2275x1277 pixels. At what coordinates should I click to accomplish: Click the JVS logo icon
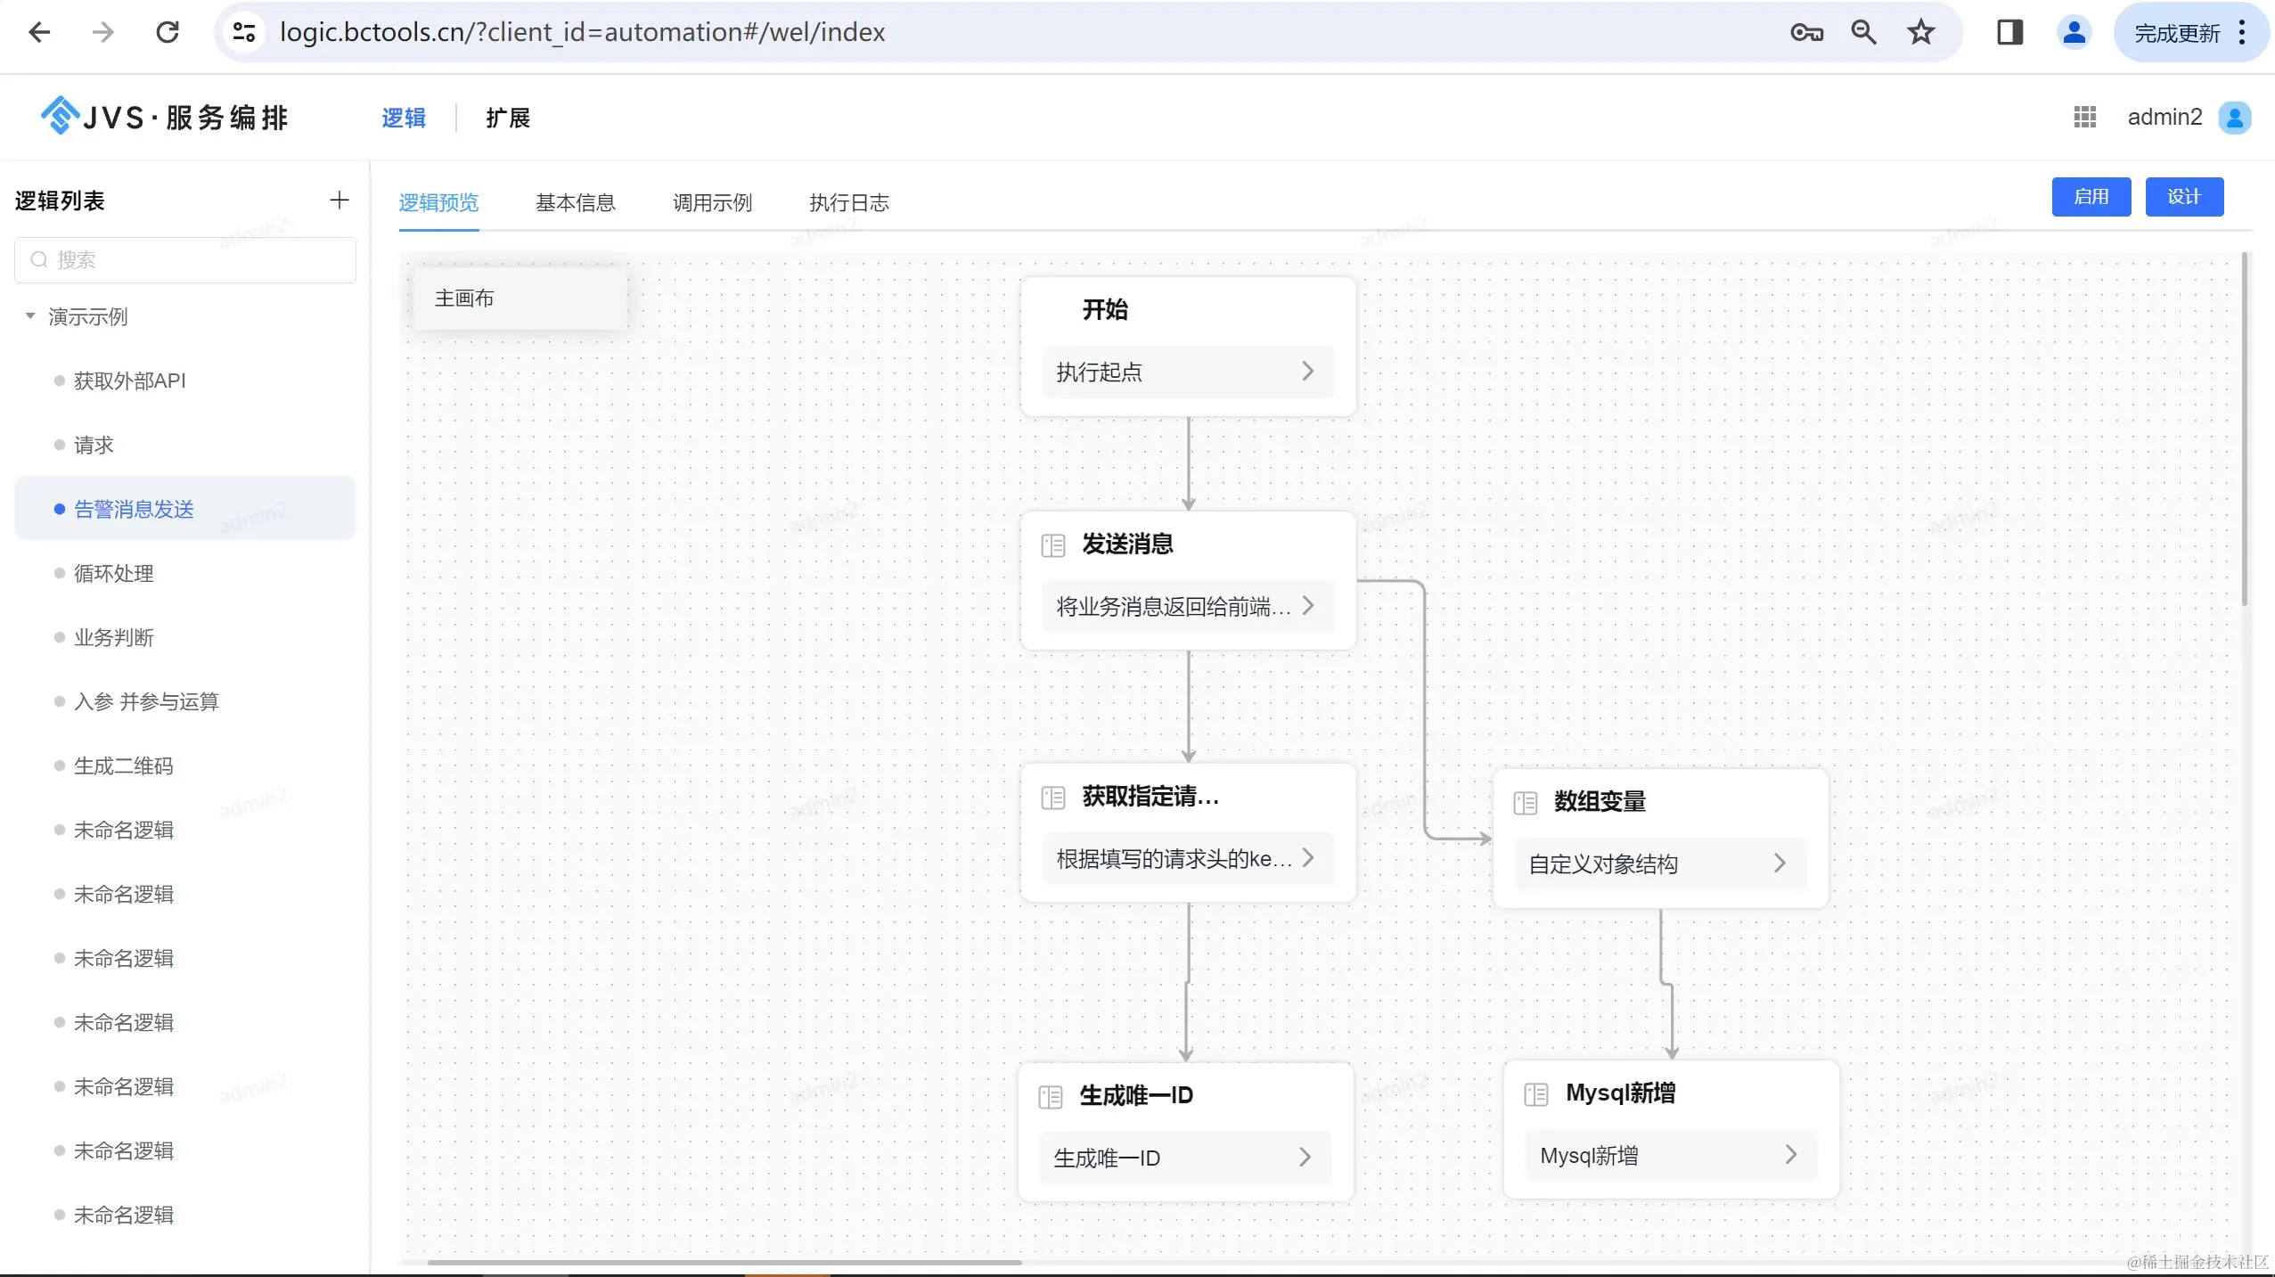61,115
